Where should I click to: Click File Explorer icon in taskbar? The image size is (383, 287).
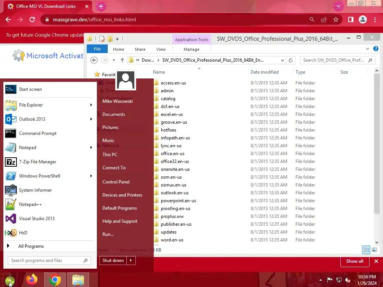click(78, 280)
